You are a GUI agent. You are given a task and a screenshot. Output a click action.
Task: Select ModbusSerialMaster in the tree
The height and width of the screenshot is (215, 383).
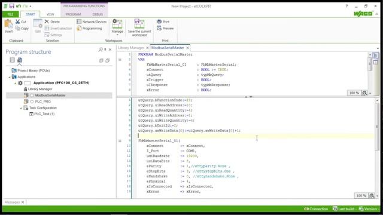click(x=50, y=96)
